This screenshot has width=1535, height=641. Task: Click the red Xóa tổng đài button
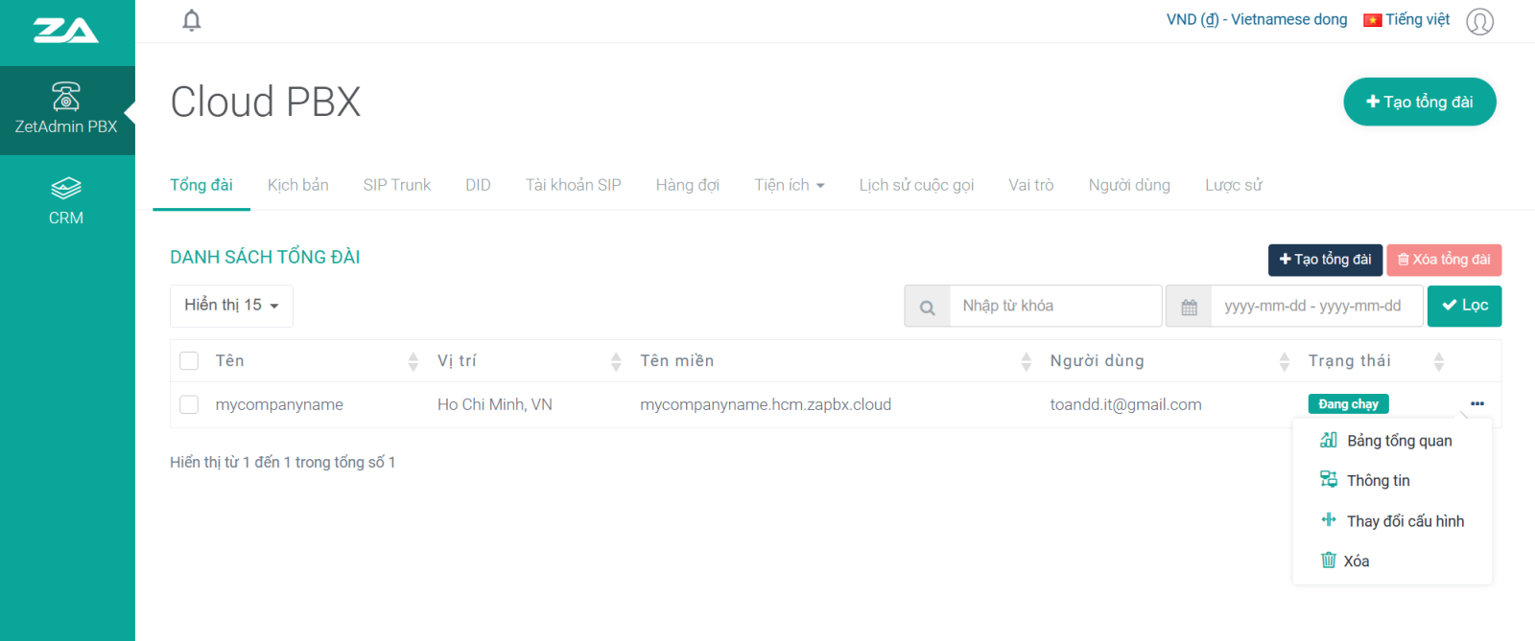click(x=1443, y=260)
